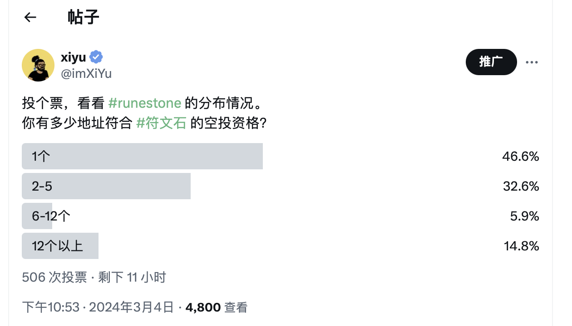Click the 推广 promote button
572x326 pixels.
491,62
